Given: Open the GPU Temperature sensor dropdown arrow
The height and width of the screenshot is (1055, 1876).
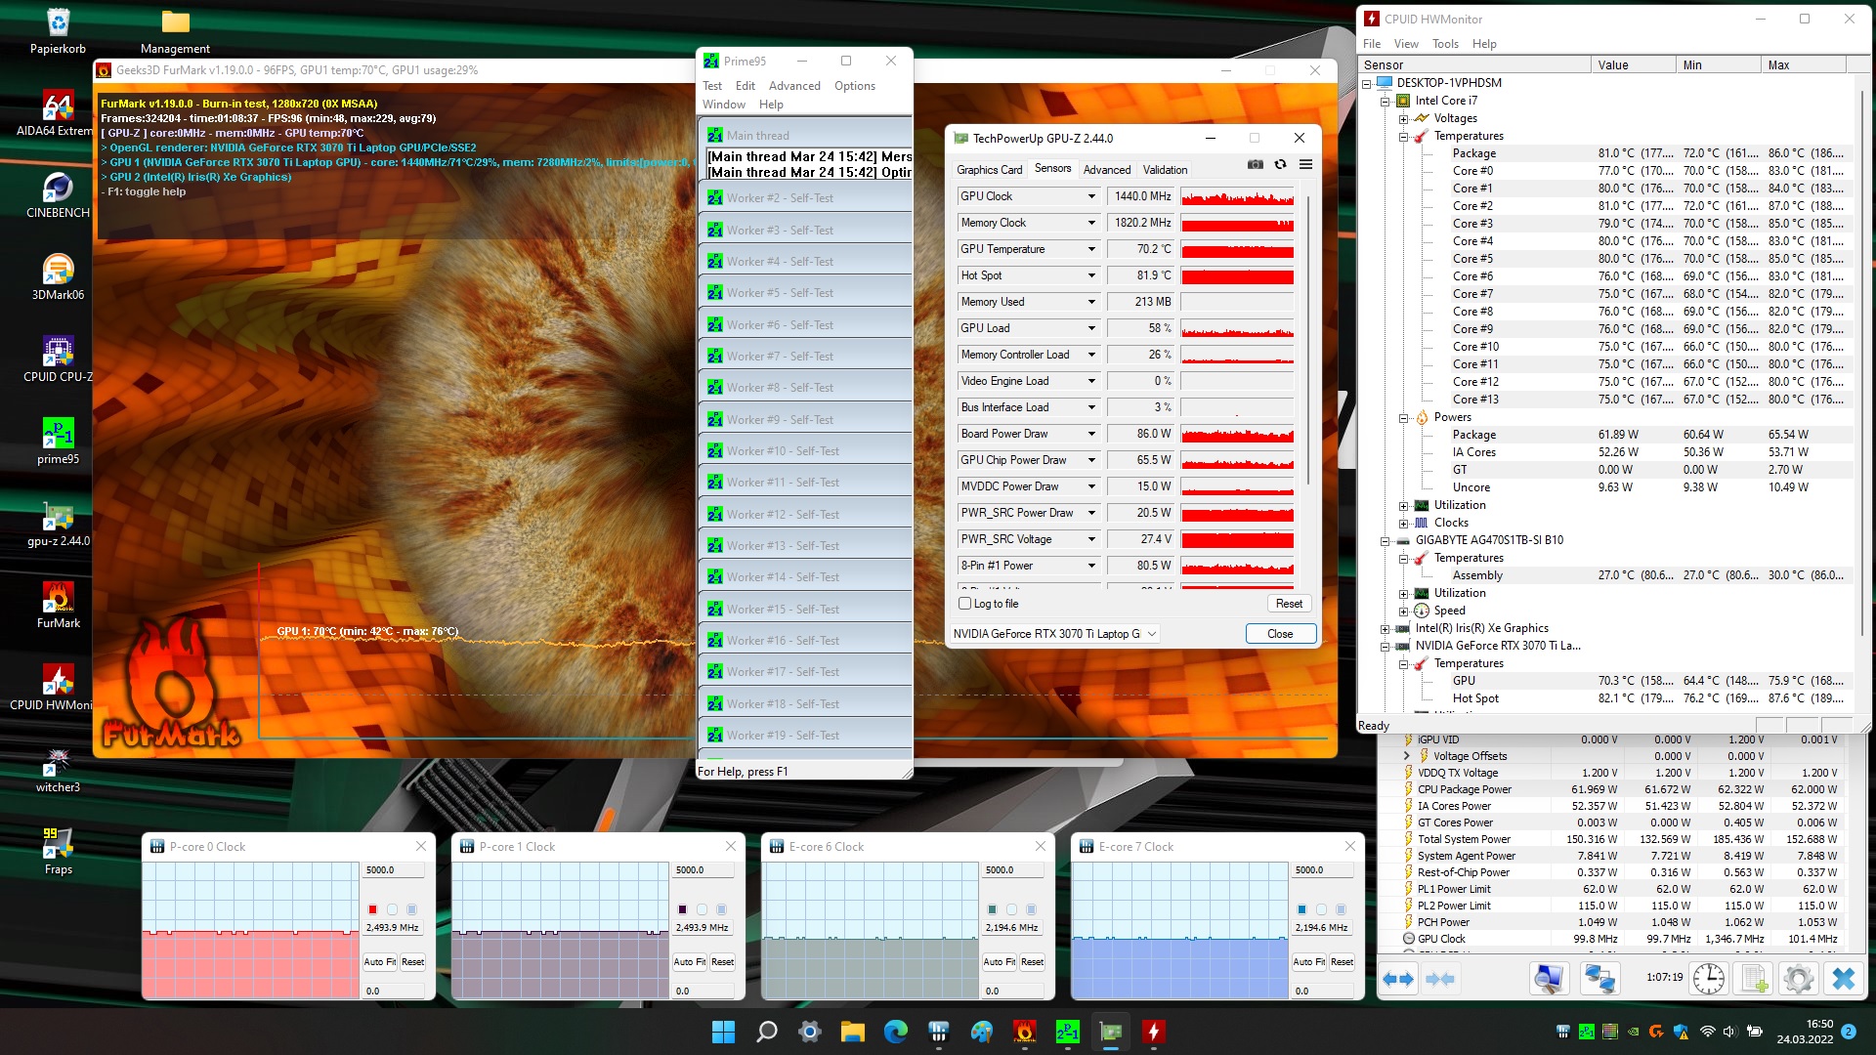Looking at the screenshot, I should tap(1091, 249).
